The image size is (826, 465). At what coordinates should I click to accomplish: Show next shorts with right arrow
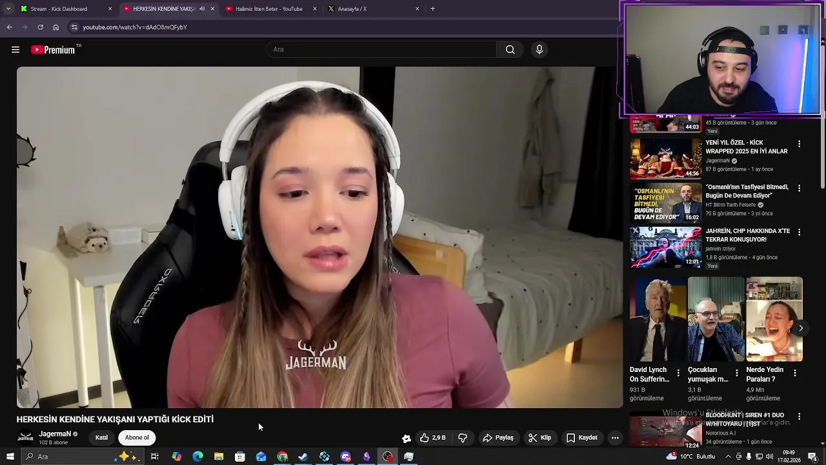[x=801, y=328]
